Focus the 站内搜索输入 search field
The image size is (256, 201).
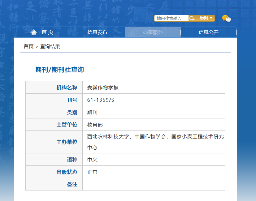(x=171, y=18)
